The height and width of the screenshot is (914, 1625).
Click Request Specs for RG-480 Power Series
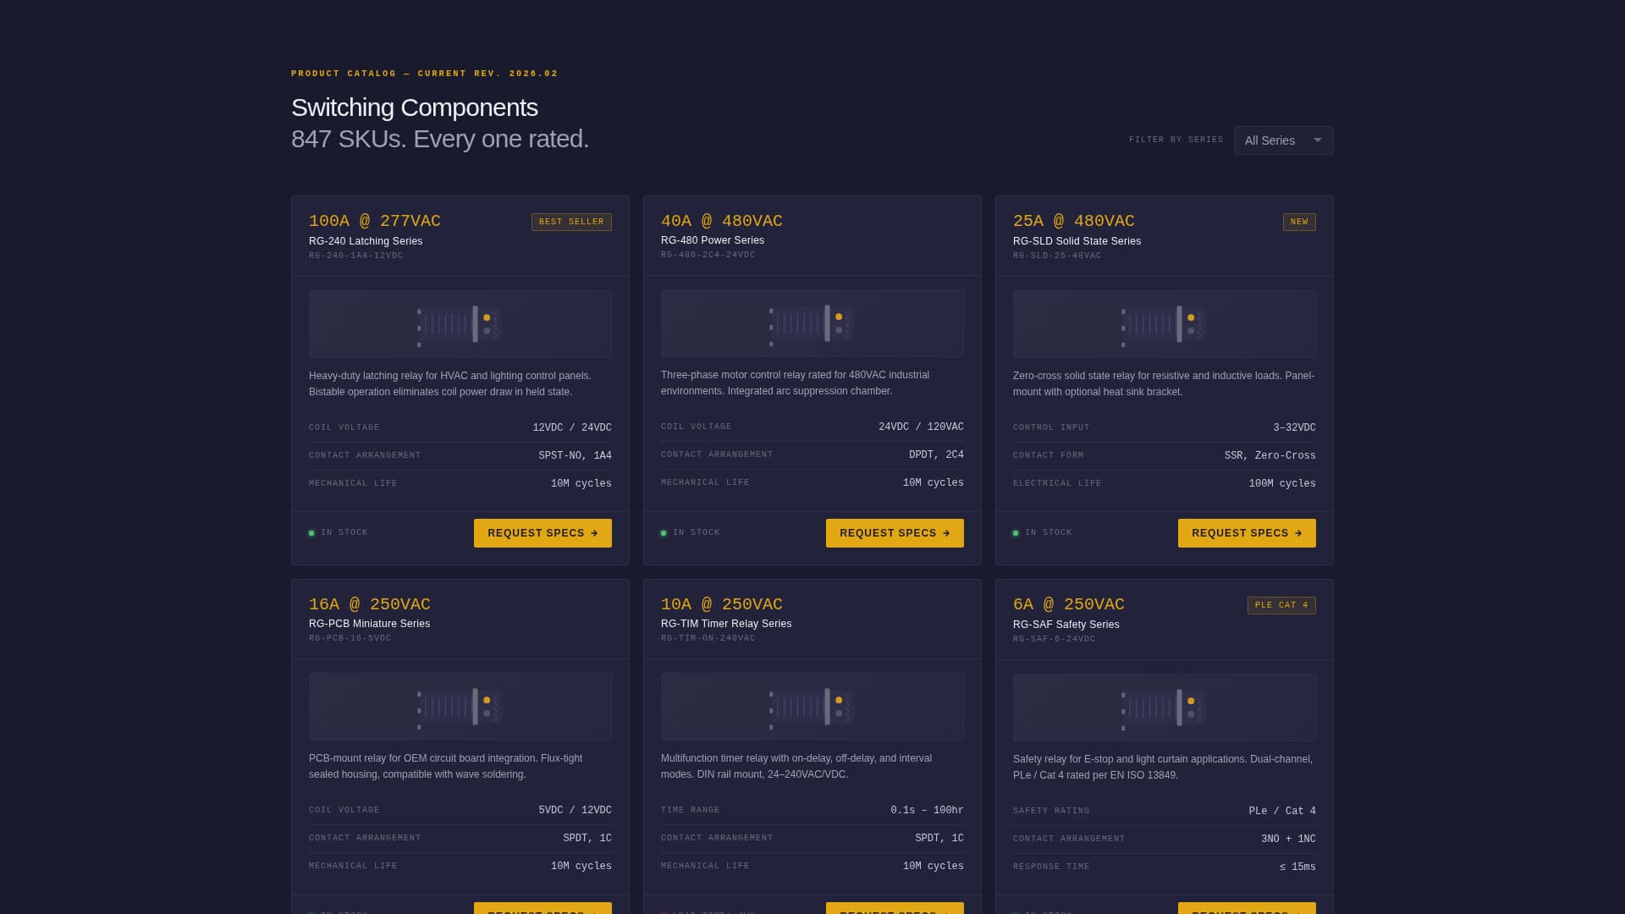(895, 532)
